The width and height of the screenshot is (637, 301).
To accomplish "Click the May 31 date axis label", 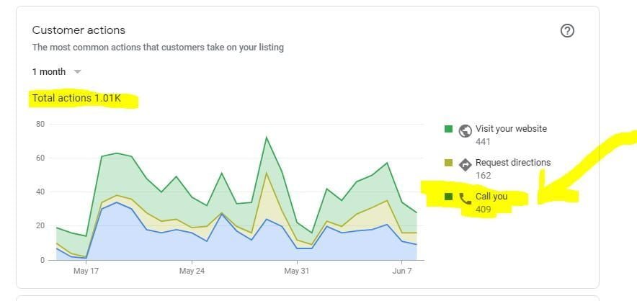I will [295, 271].
